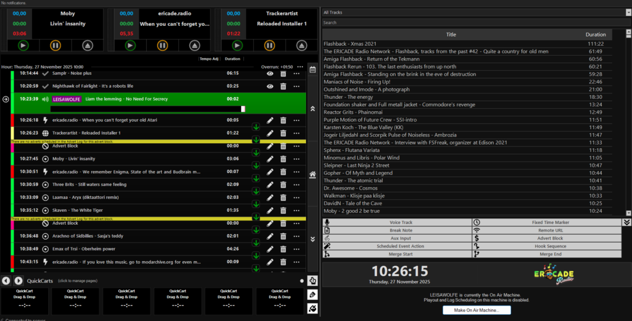This screenshot has width=632, height=321.
Task: Toggle the QuickCarts touch-mode hand button
Action: point(313,281)
